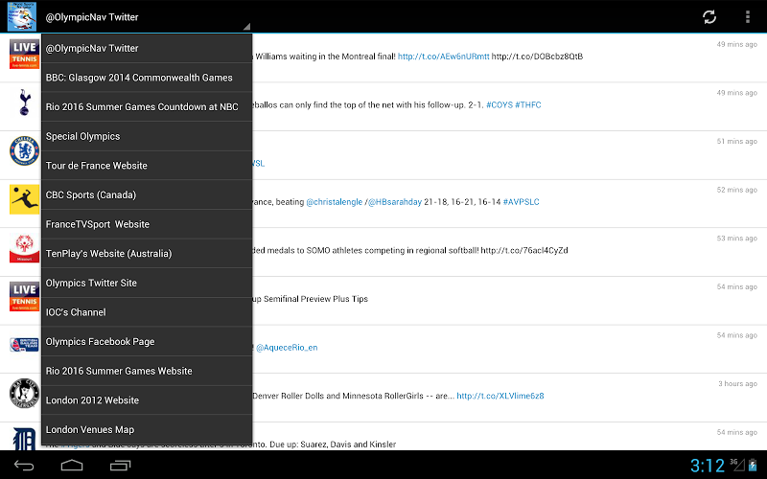Viewport: 767px width, 479px height.
Task: Tap the refresh icon in top bar
Action: click(709, 16)
